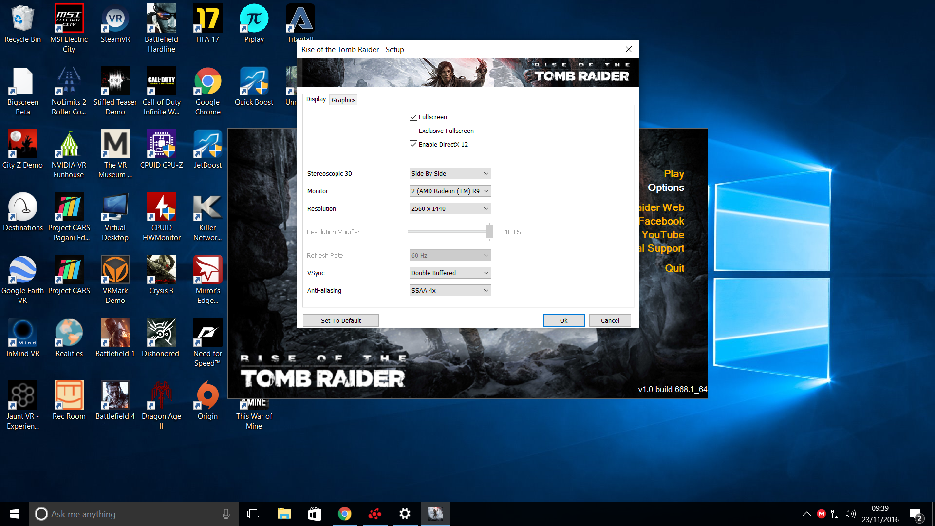Open the Piplay shortcut
This screenshot has width=935, height=526.
pos(254,24)
